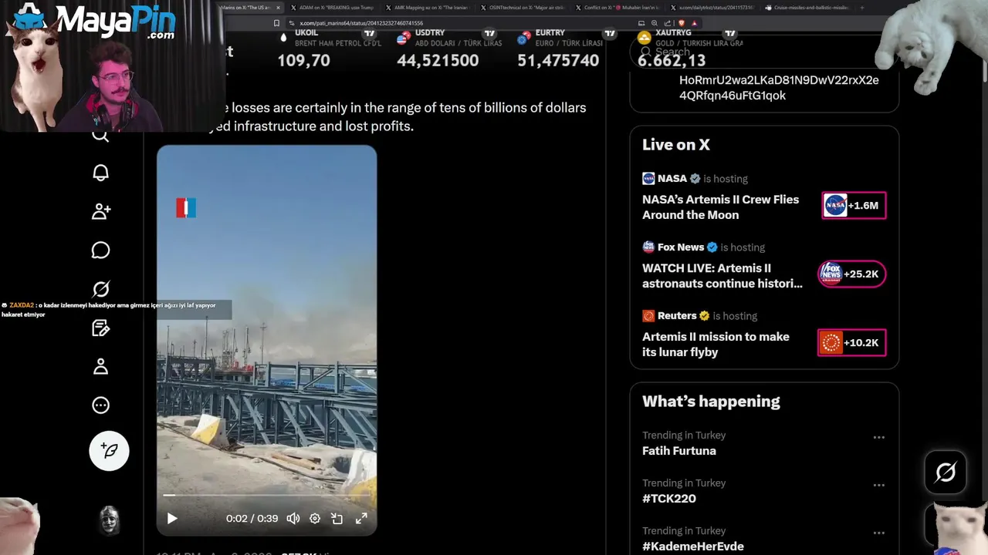This screenshot has height=555, width=988.
Task: Click the Live on X heading
Action: click(676, 145)
